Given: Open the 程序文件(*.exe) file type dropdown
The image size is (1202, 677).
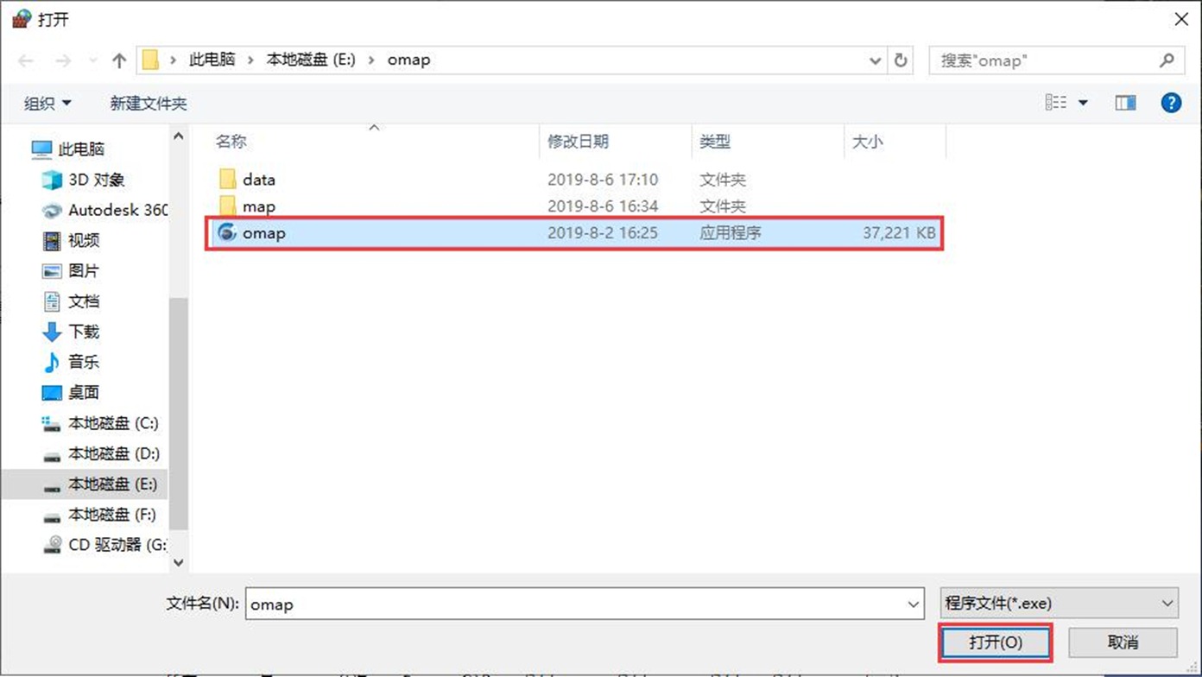Looking at the screenshot, I should (x=1060, y=604).
